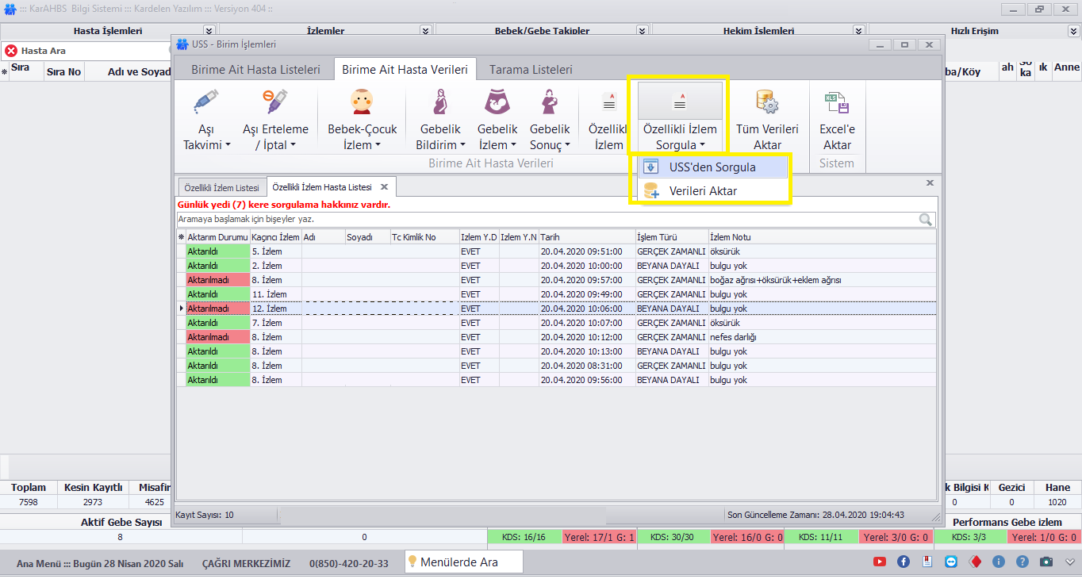Click the Aşı Takvimi syringe icon

point(205,102)
